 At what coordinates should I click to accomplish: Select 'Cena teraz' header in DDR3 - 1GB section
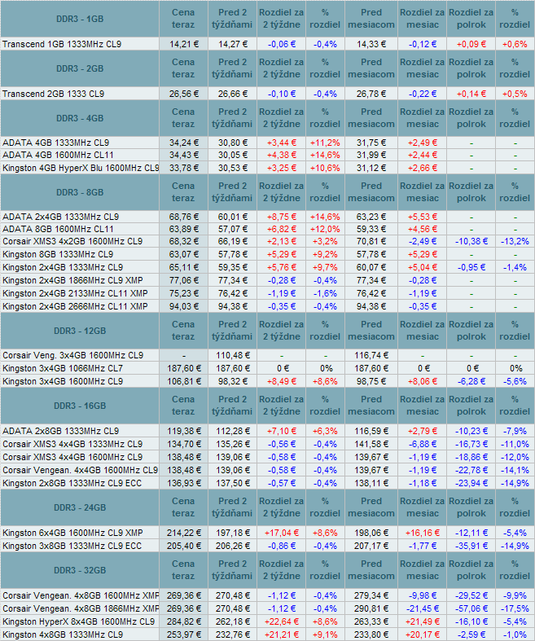(183, 19)
